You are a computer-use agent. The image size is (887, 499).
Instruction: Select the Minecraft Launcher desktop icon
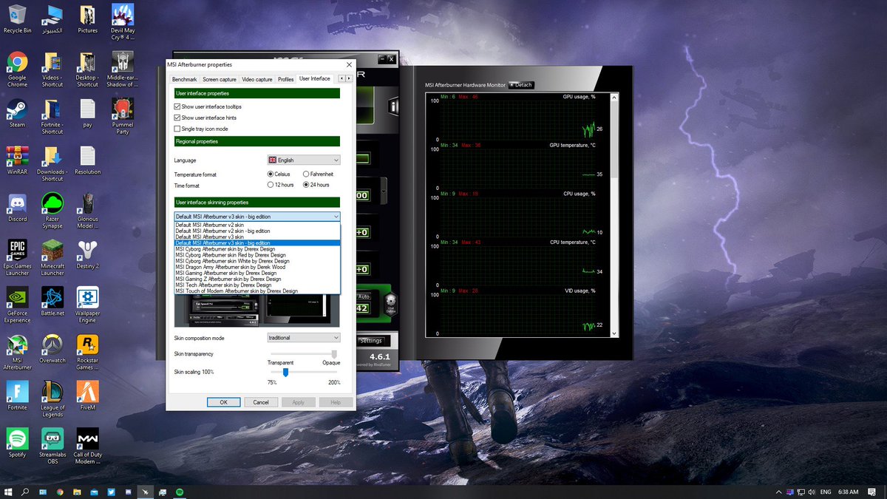pos(52,257)
